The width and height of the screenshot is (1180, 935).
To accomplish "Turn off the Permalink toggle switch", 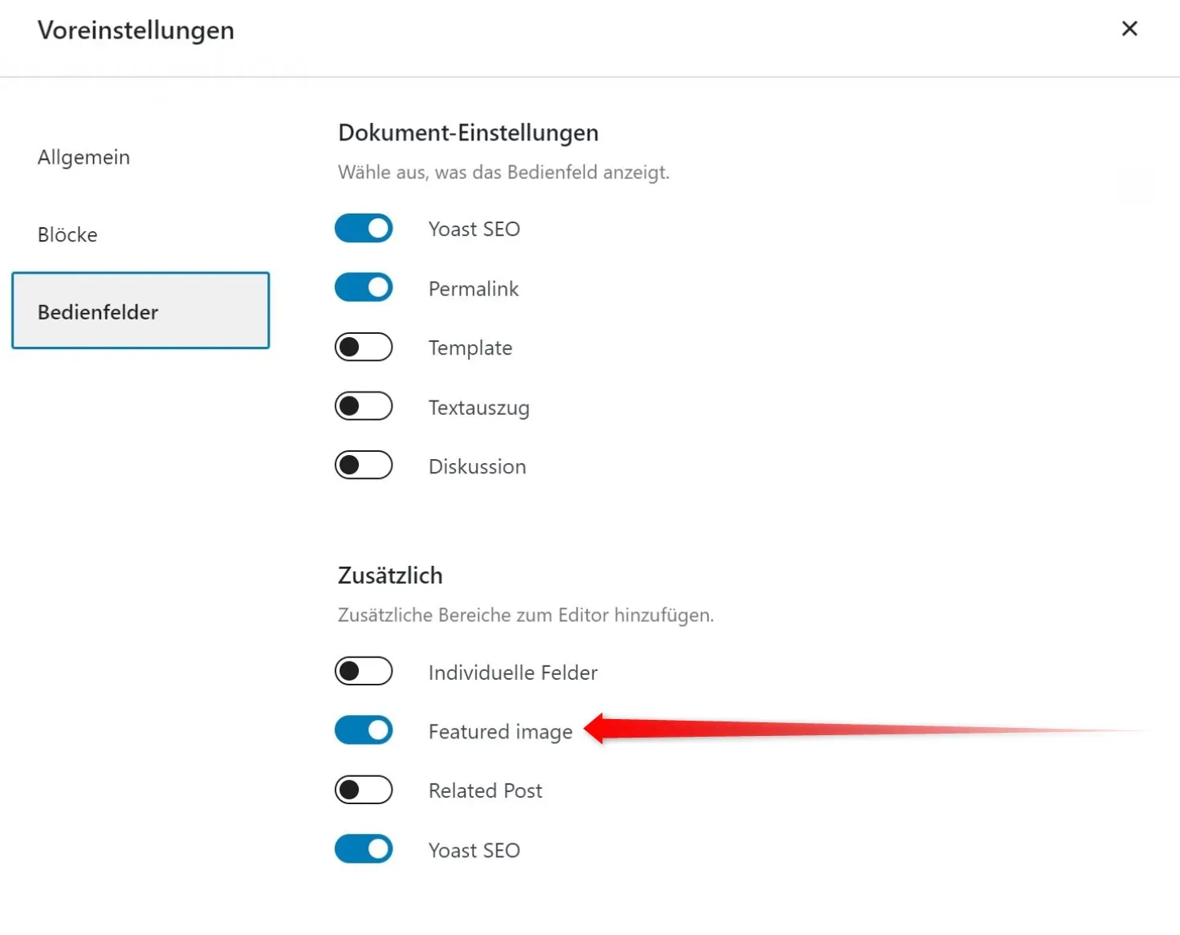I will click(x=364, y=287).
